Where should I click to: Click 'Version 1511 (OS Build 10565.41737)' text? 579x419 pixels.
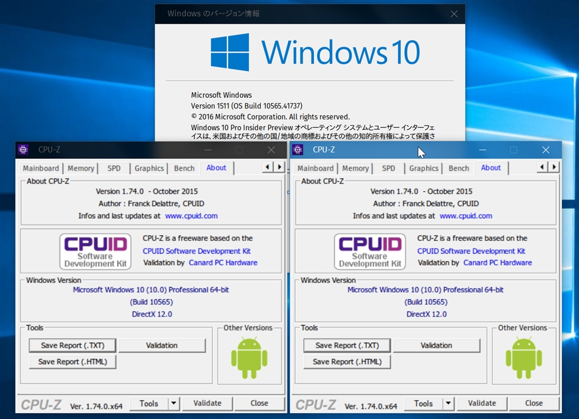point(247,106)
